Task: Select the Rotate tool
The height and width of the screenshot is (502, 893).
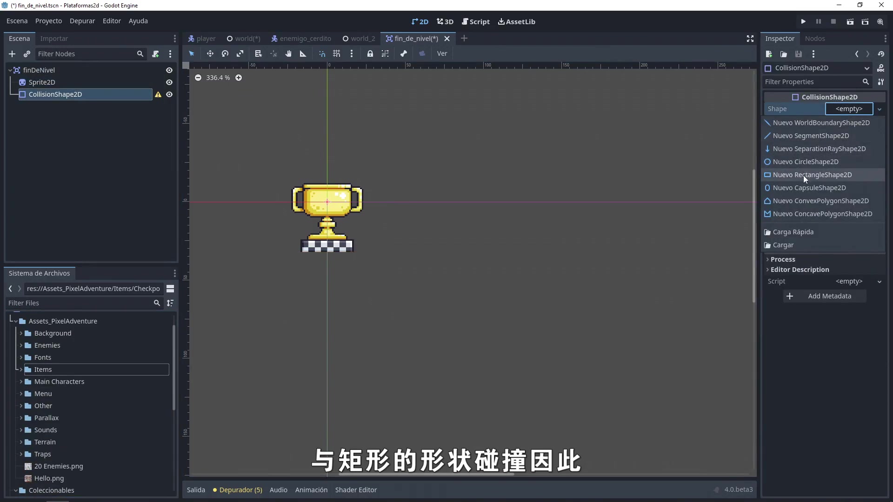Action: (225, 53)
